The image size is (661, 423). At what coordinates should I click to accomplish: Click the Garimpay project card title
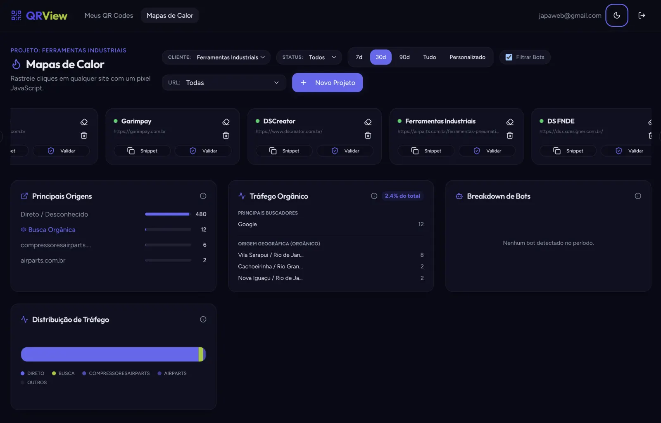pyautogui.click(x=136, y=121)
